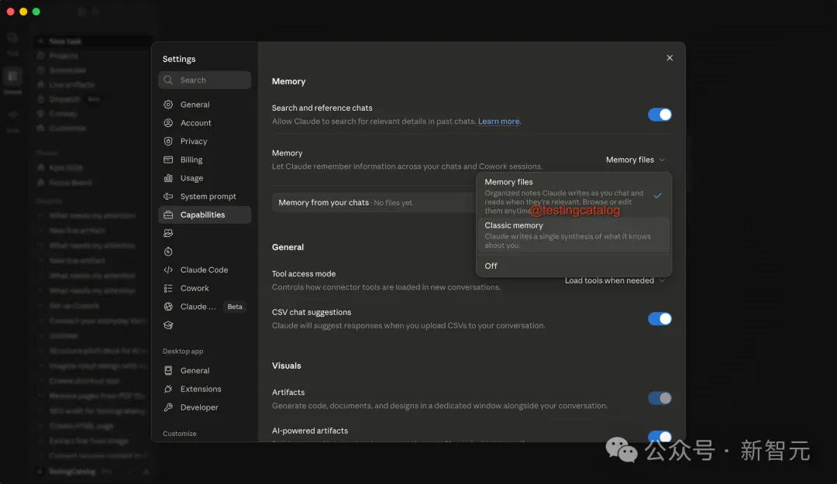Viewport: 837px width, 484px height.
Task: Open Cowork settings via its checklist icon
Action: (168, 288)
